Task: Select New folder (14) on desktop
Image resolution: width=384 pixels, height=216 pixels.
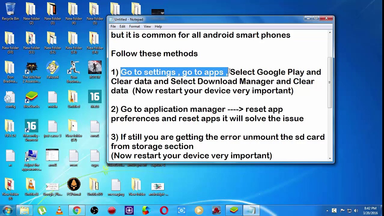Action: tap(95, 43)
